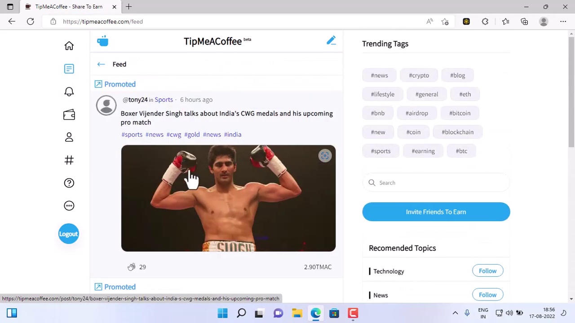Refresh the page with reload icon

tap(31, 22)
